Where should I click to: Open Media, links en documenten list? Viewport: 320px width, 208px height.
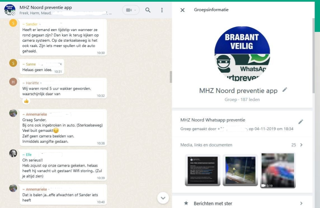242,145
